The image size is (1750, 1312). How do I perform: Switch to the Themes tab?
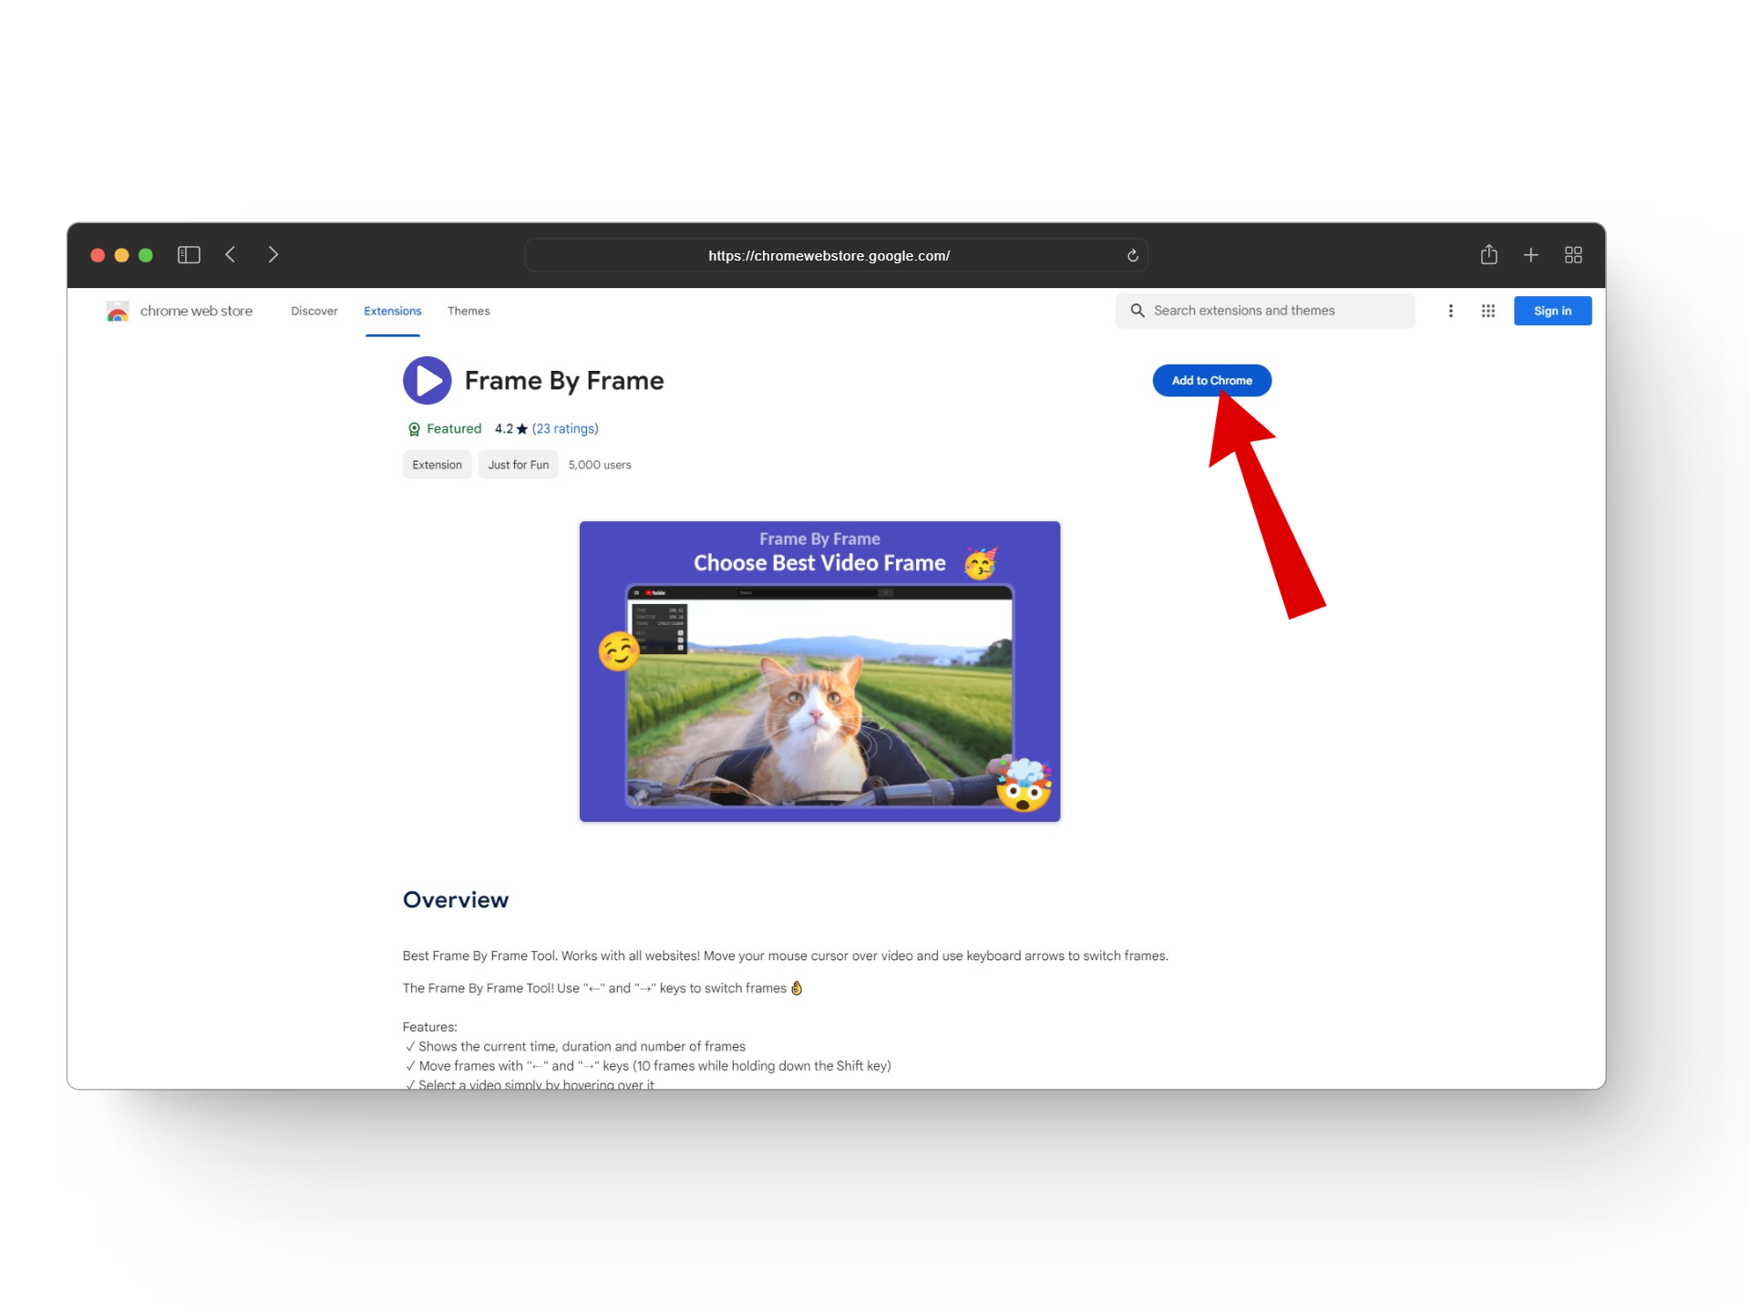pos(468,312)
